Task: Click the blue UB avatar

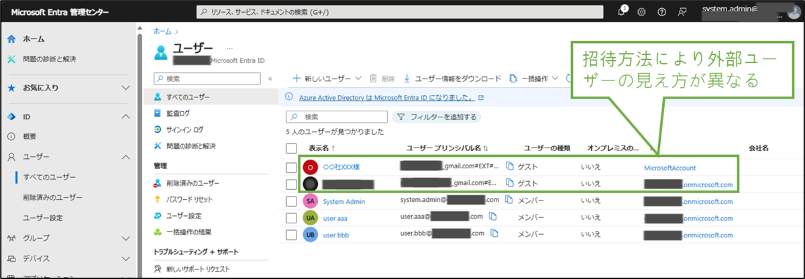Action: click(311, 235)
